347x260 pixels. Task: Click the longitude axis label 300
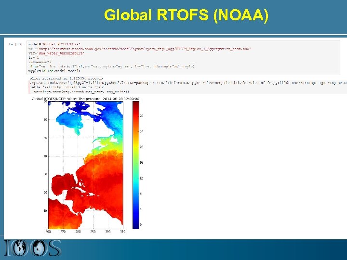coord(108,232)
